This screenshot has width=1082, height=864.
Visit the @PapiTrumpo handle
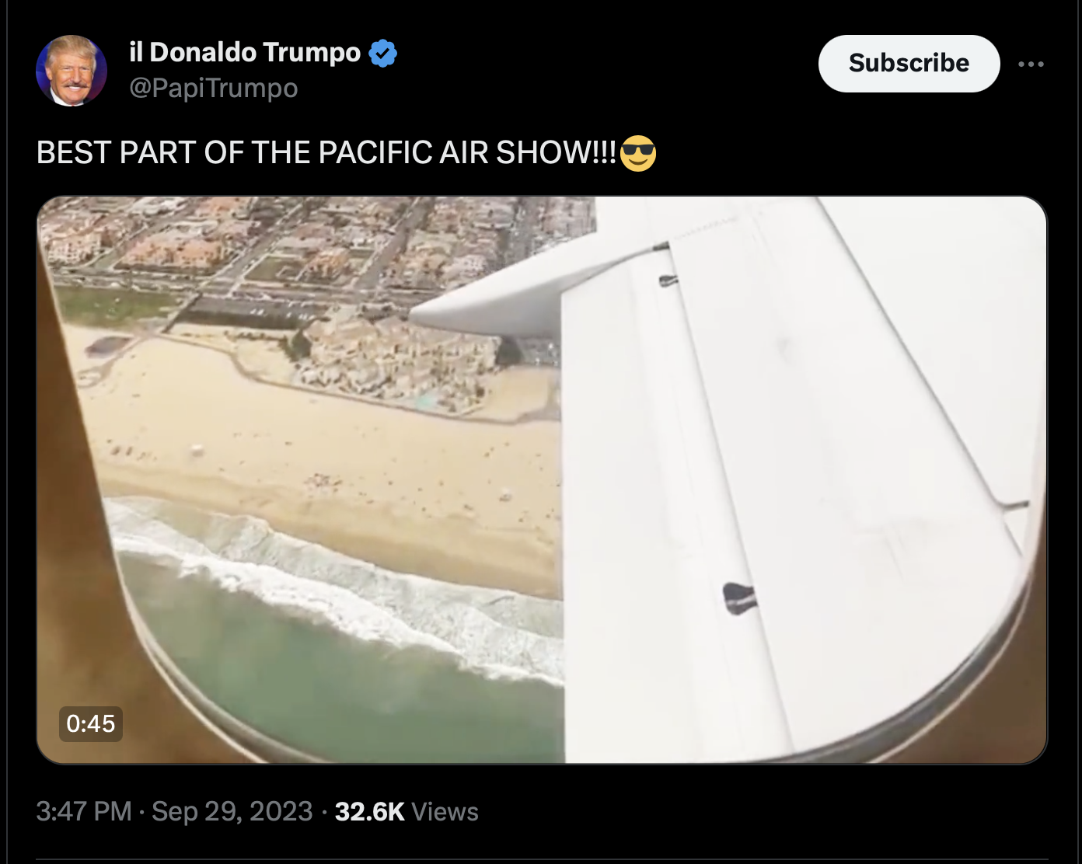[213, 88]
